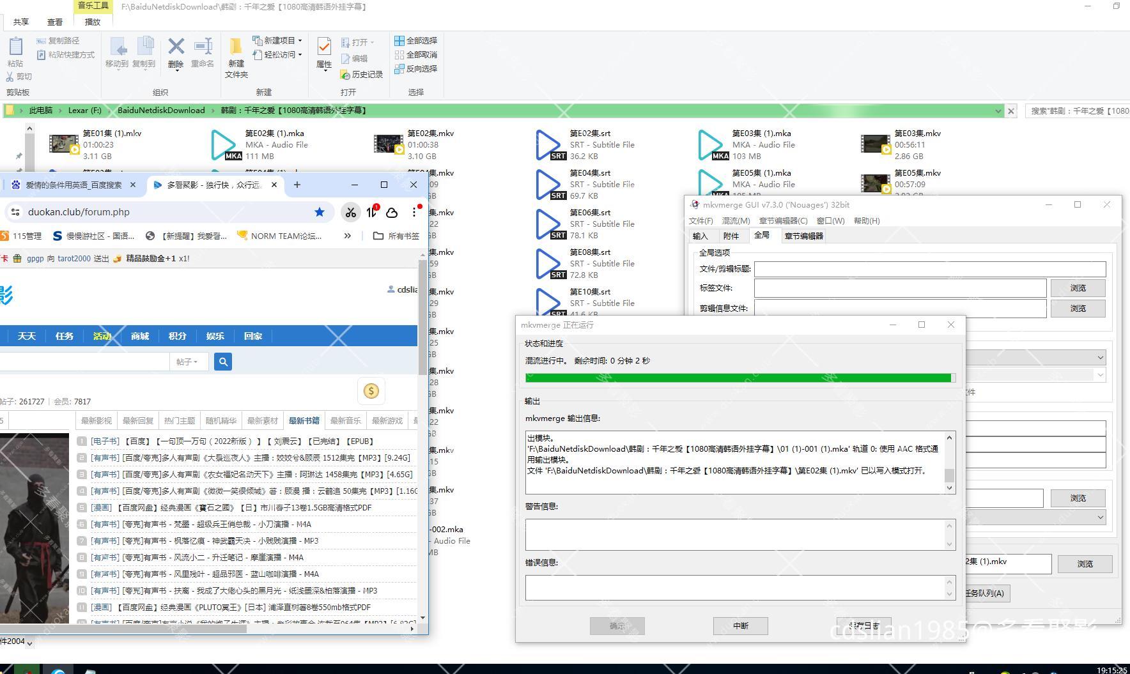Click the bookmark star in the browser toolbar
Screen dimensions: 1130x674
point(320,211)
